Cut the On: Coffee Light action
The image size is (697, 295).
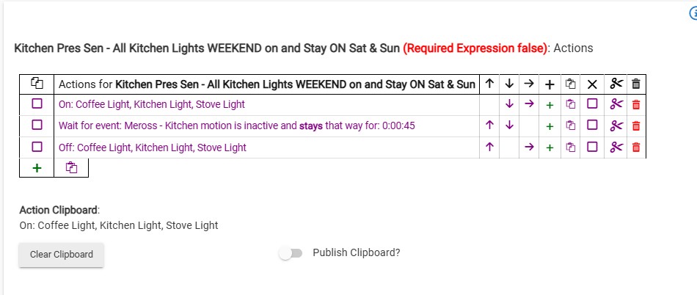(616, 105)
